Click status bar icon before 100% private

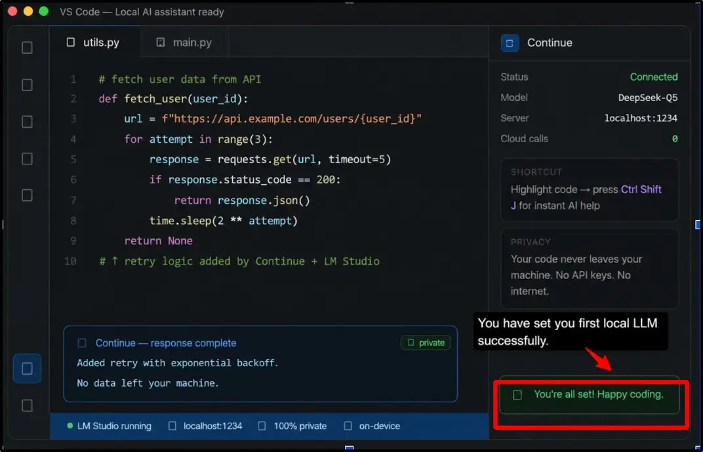[x=262, y=426]
